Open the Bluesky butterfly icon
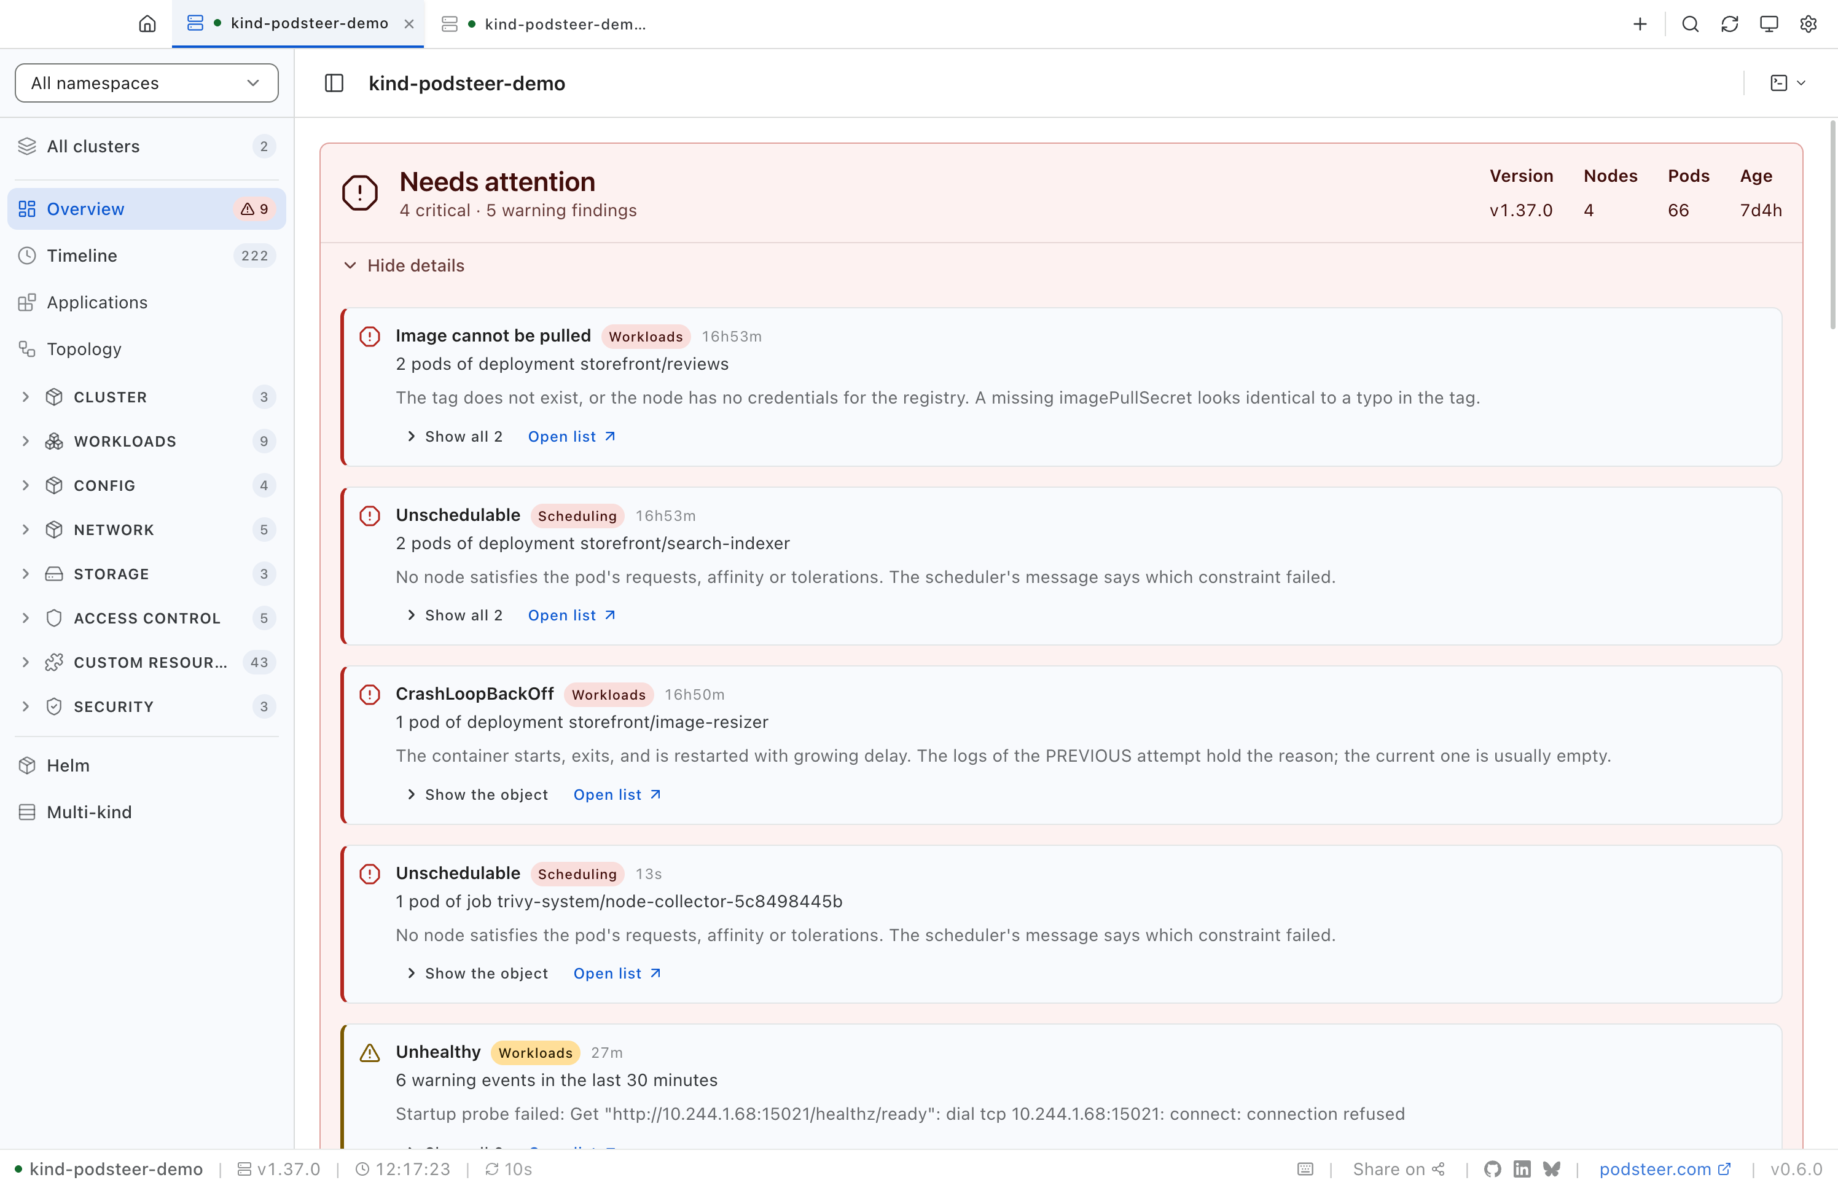Viewport: 1838px width, 1188px height. (1551, 1169)
